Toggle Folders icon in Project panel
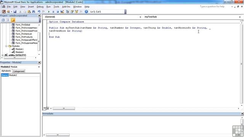Image resolution: width=244 pixels, height=137 pixels. (x=13, y=20)
